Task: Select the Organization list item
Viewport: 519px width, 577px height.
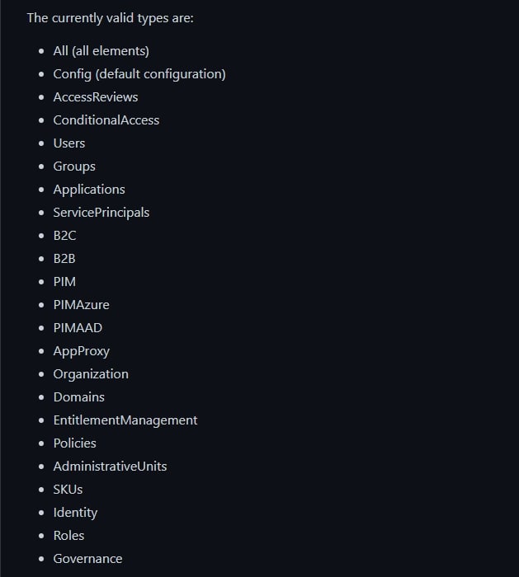Action: tap(91, 374)
